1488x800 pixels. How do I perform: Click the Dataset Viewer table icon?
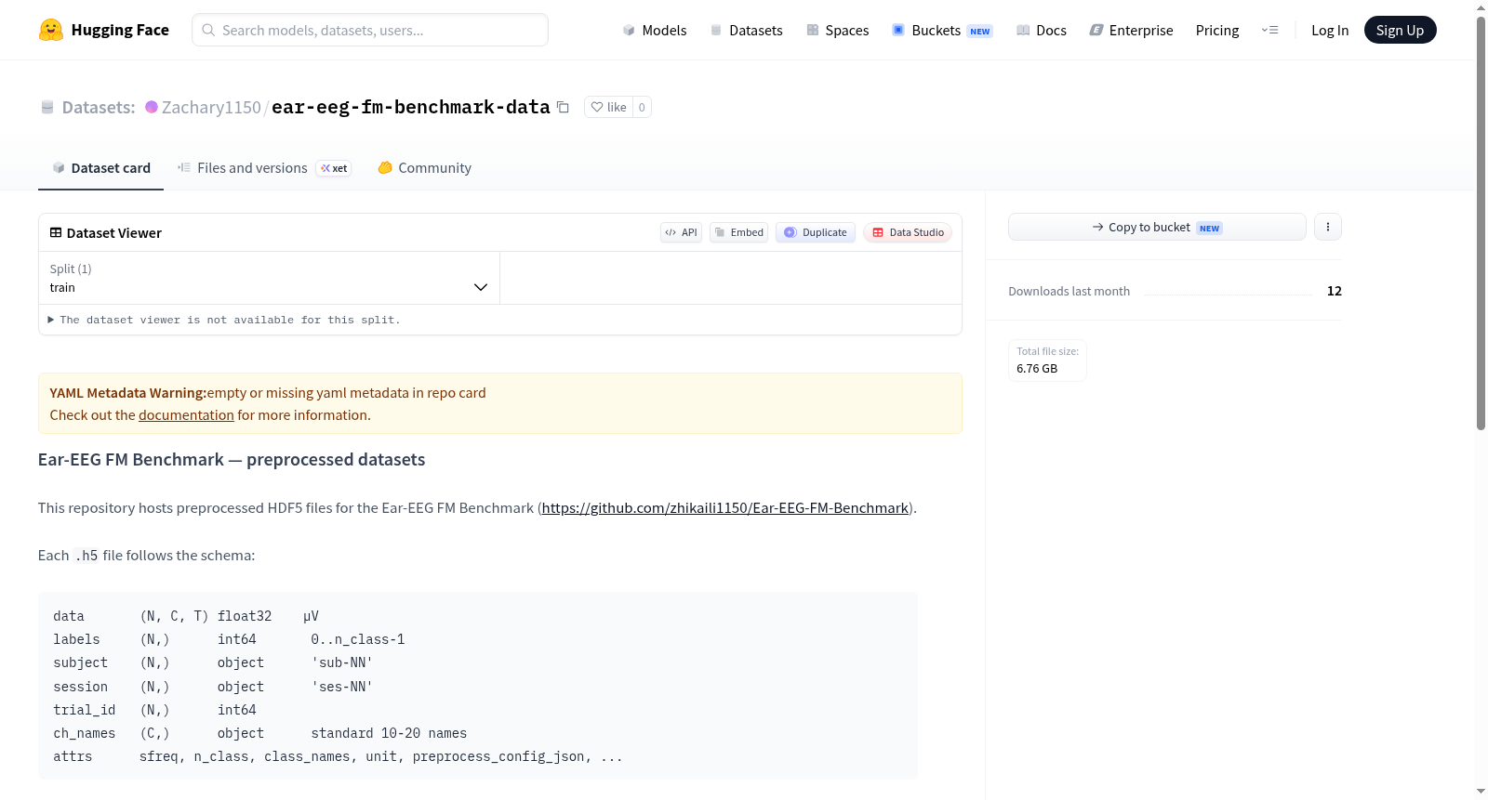[56, 232]
